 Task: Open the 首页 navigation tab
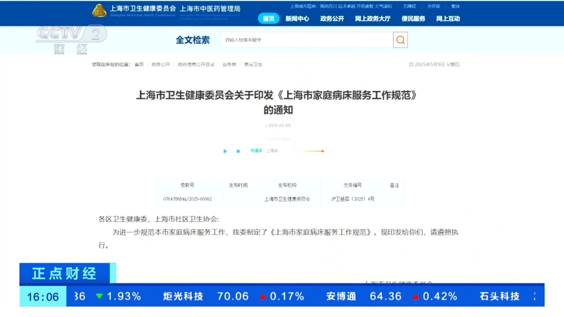(268, 18)
